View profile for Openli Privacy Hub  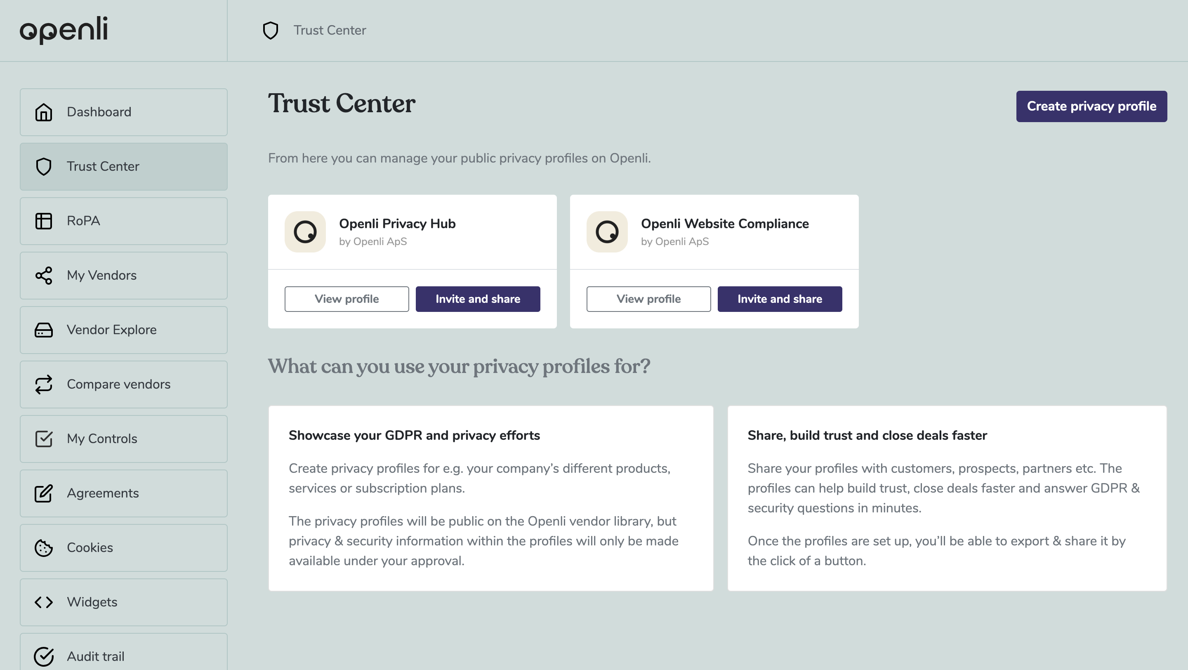(346, 299)
